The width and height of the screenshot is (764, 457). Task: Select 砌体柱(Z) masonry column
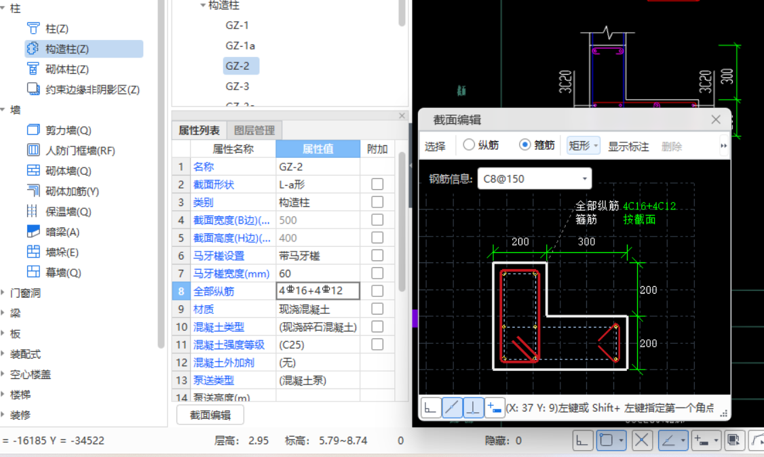[x=58, y=70]
